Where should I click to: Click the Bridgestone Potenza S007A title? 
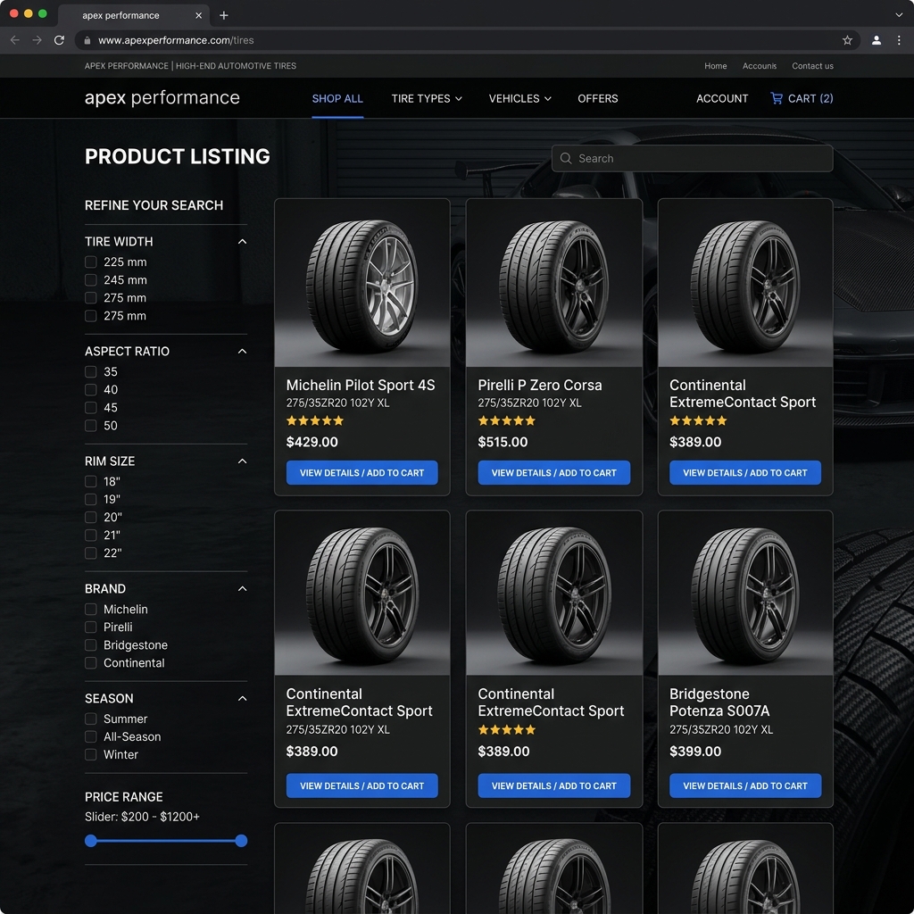(x=719, y=702)
